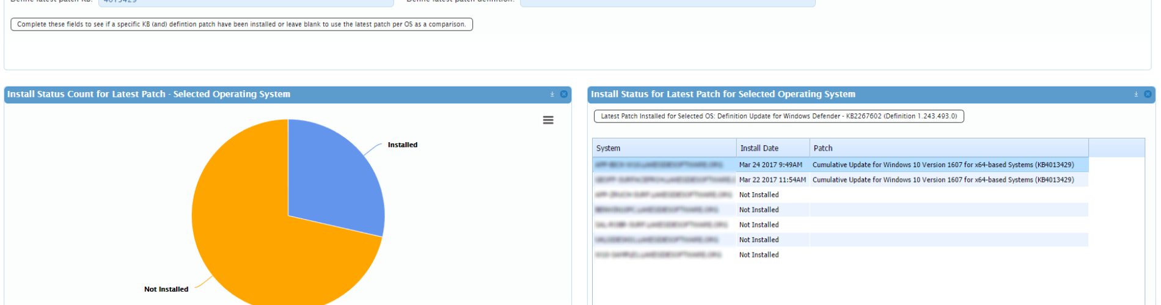Image resolution: width=1161 pixels, height=305 pixels.
Task: Click the Not Installed chart label
Action: 166,289
